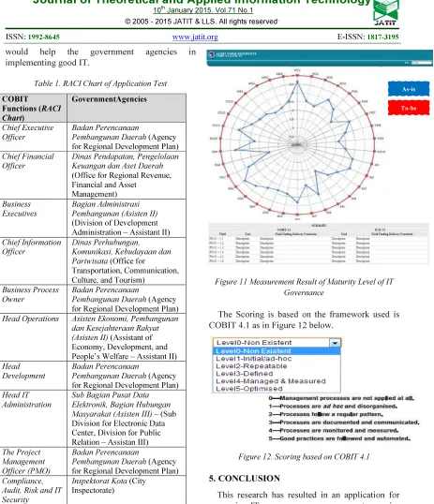Click the GovernmentAgencies header cell
The image size is (434, 504).
point(127,108)
